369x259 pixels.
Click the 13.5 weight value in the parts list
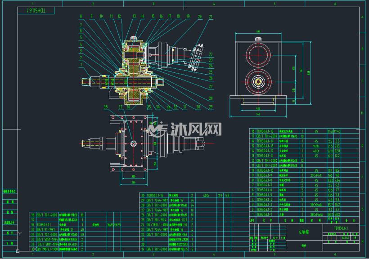330,190
